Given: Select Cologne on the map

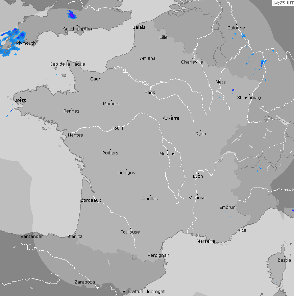Looking at the screenshot, I should [236, 28].
